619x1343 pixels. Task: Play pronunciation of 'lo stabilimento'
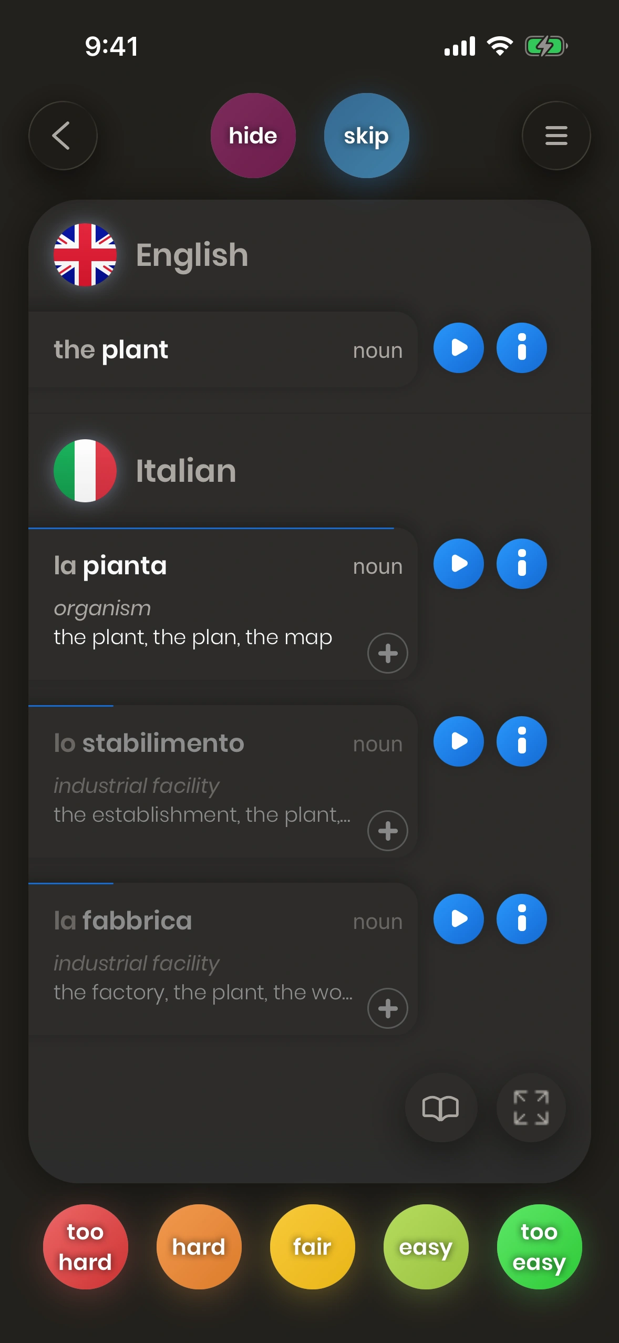tap(458, 741)
